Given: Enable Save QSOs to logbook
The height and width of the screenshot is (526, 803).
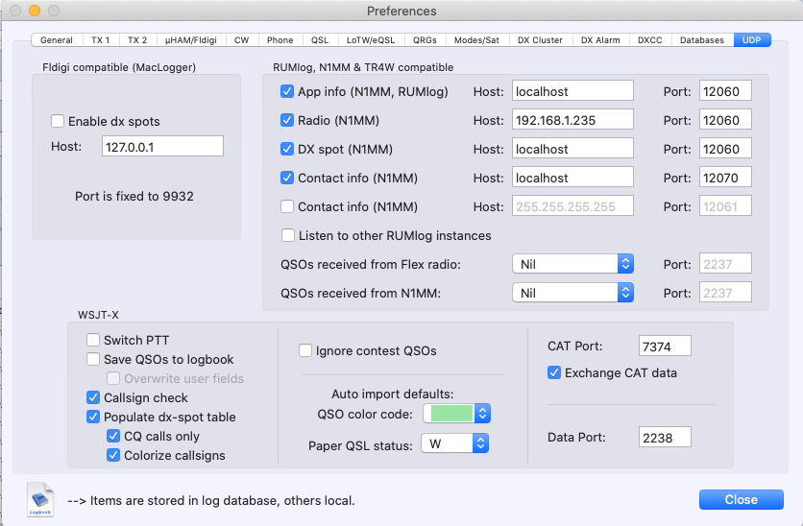Looking at the screenshot, I should coord(93,359).
